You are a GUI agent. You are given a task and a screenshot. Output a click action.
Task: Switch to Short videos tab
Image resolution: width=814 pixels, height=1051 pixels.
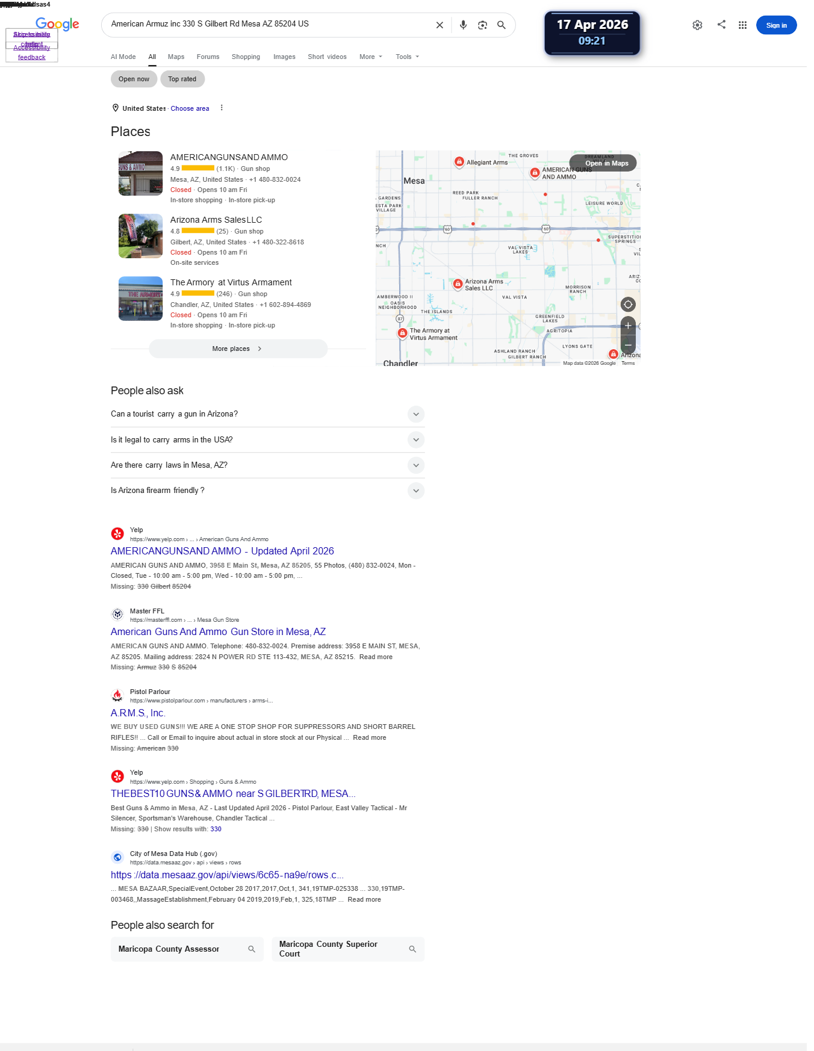pos(327,57)
